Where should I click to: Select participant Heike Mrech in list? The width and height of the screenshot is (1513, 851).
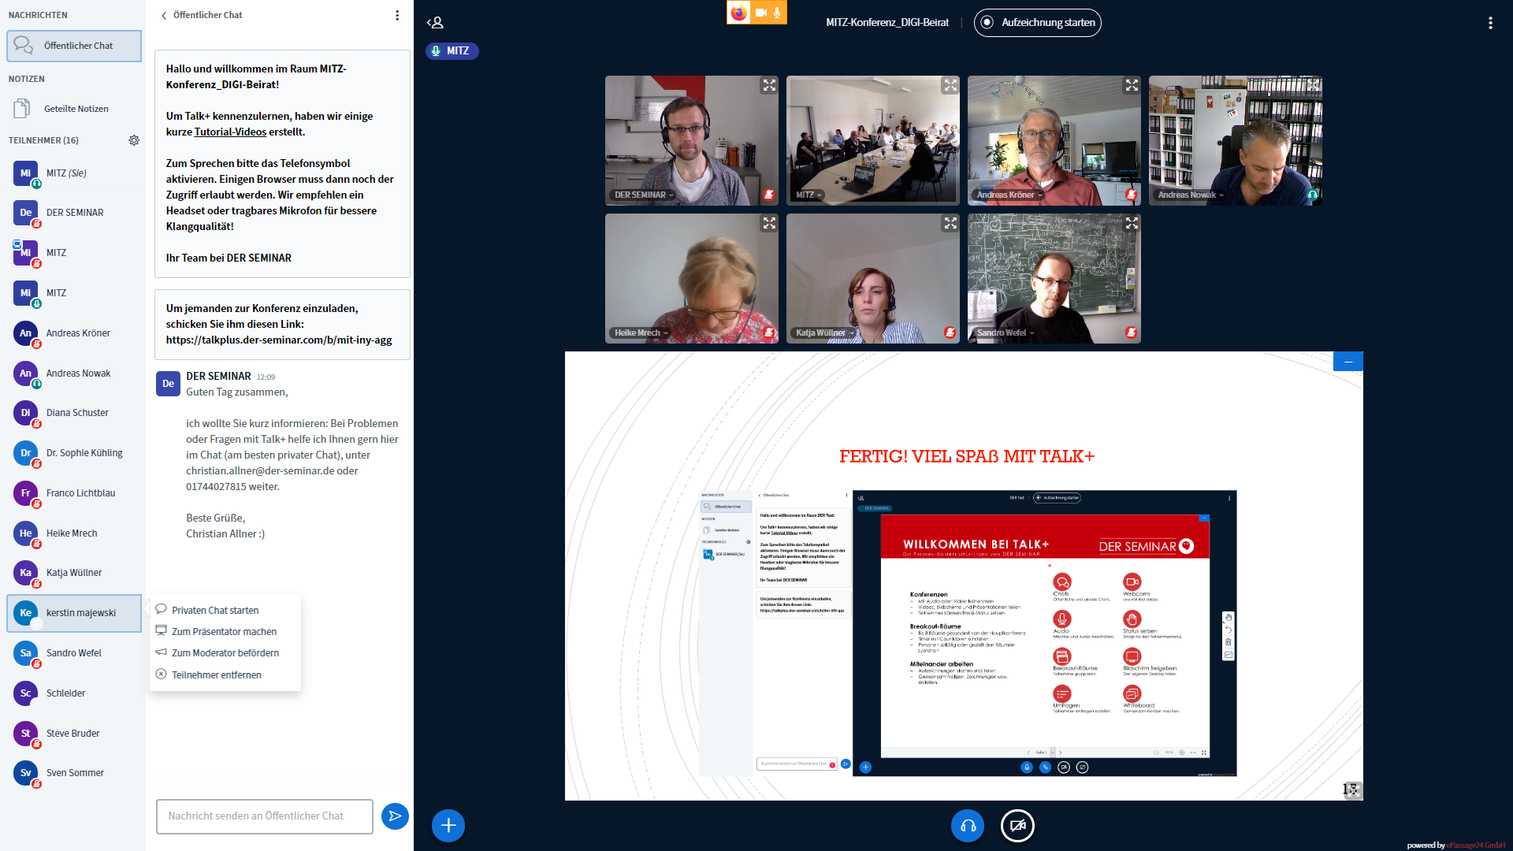click(x=74, y=533)
